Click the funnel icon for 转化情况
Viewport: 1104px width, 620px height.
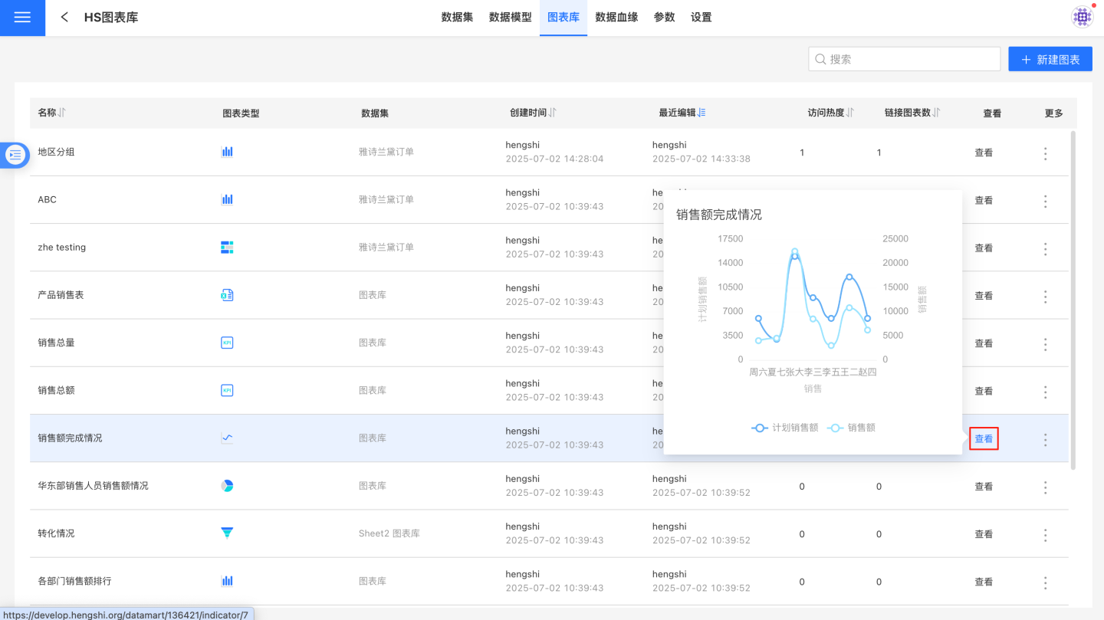click(x=227, y=533)
